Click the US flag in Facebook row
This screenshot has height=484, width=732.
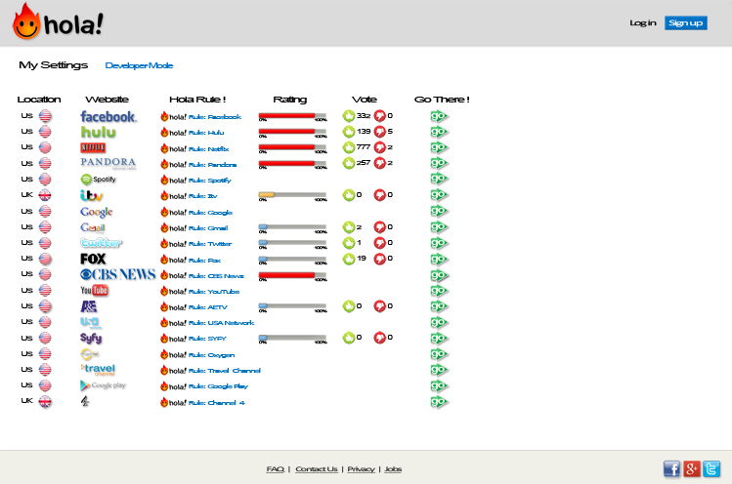(x=45, y=116)
